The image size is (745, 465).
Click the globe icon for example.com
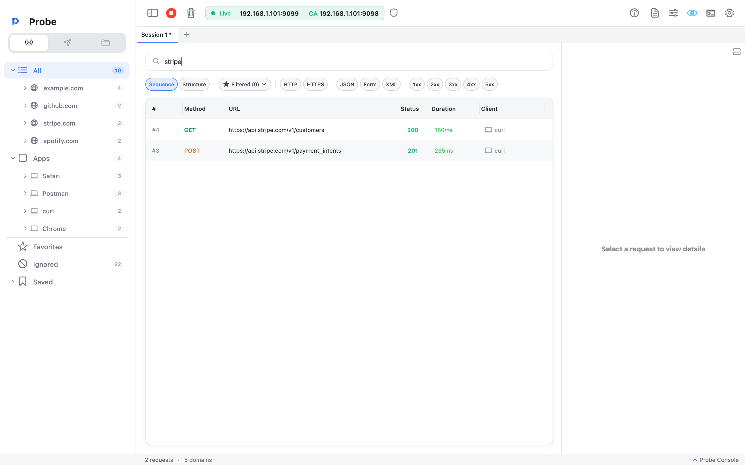coord(34,88)
